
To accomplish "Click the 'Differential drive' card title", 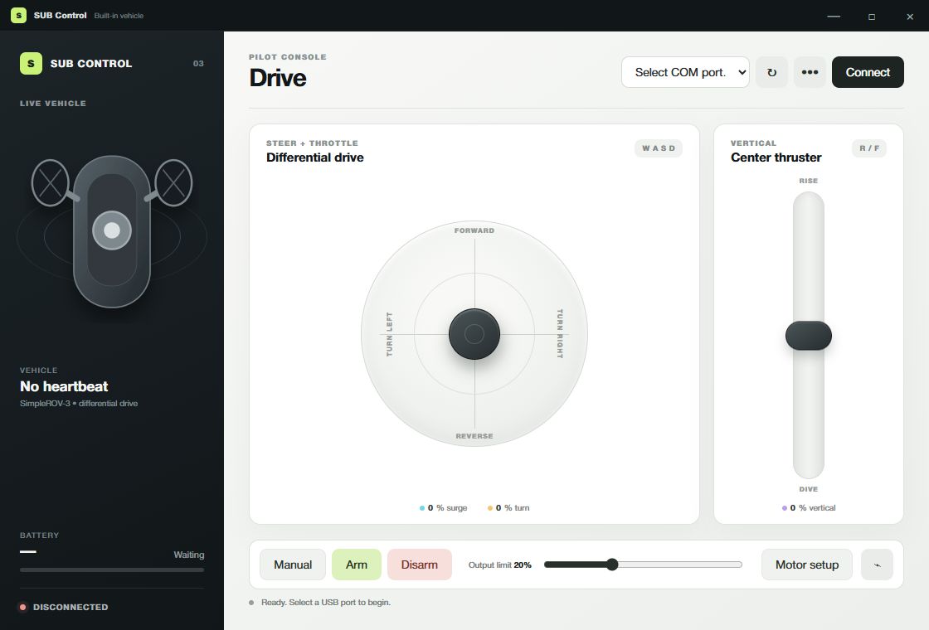I will point(314,157).
